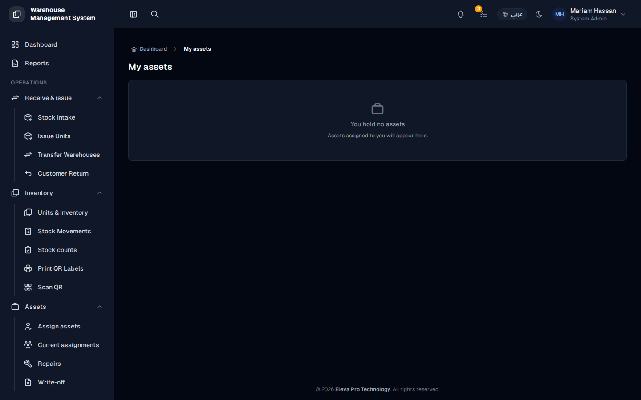Click the Stock Movements clipboard icon
Screen dimensions: 641x400
point(28,231)
